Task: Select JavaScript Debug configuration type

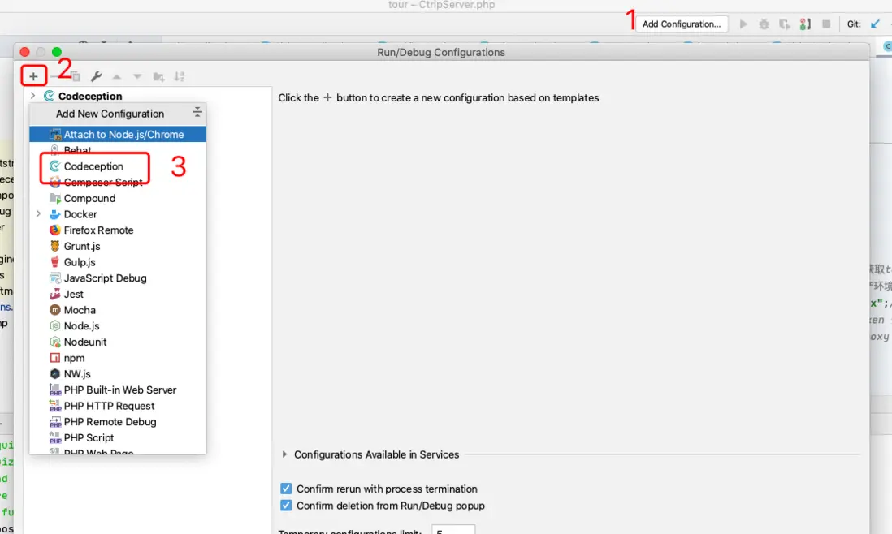Action: coord(118,278)
